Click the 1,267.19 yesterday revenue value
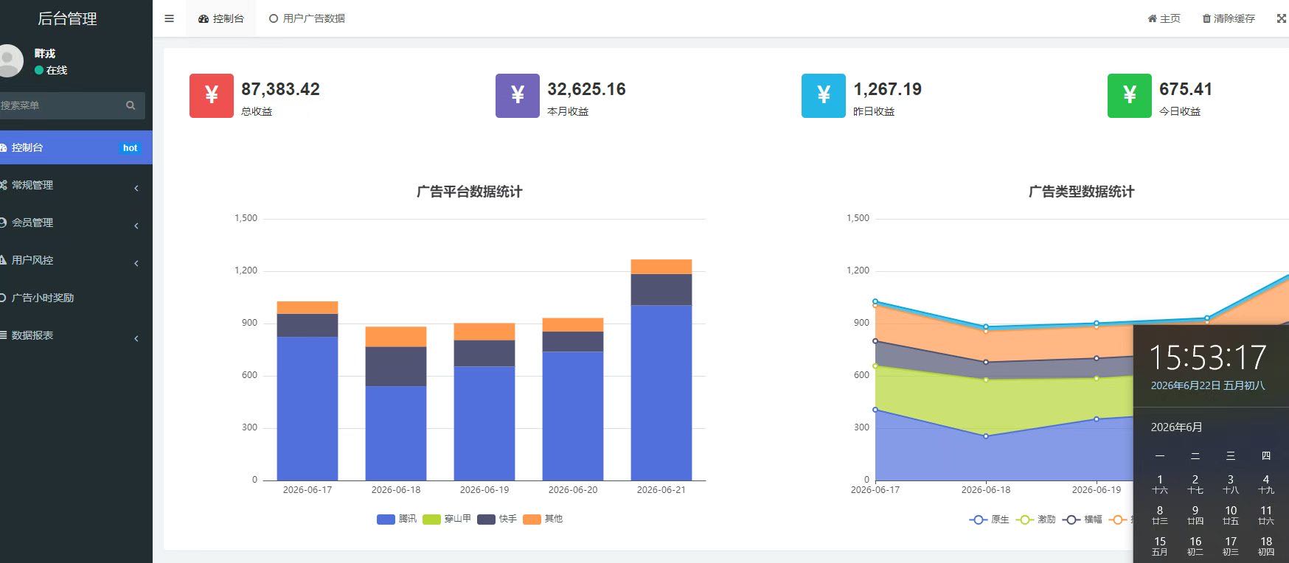Screen dimensions: 1289x563 click(887, 89)
